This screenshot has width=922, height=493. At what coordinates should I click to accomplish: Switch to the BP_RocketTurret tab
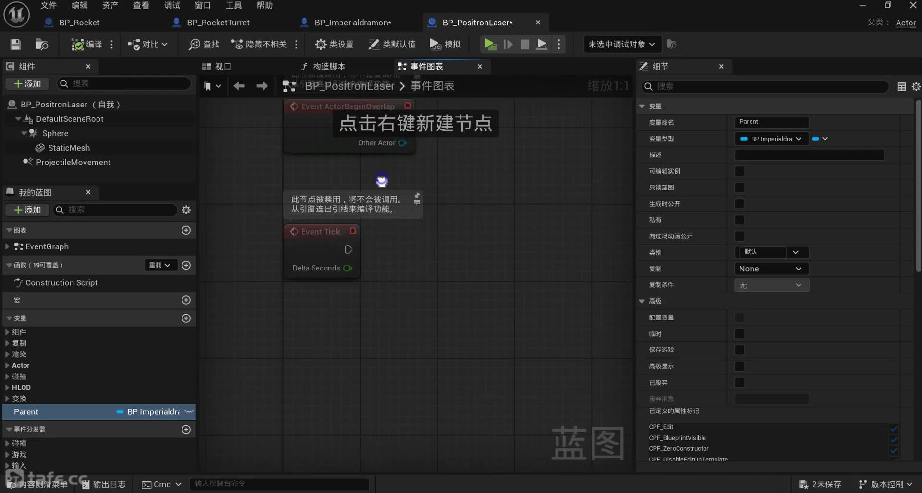click(x=218, y=23)
